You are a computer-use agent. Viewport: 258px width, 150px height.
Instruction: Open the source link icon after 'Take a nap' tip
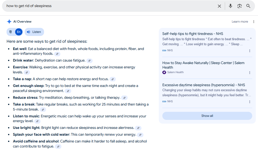pyautogui.click(x=113, y=79)
